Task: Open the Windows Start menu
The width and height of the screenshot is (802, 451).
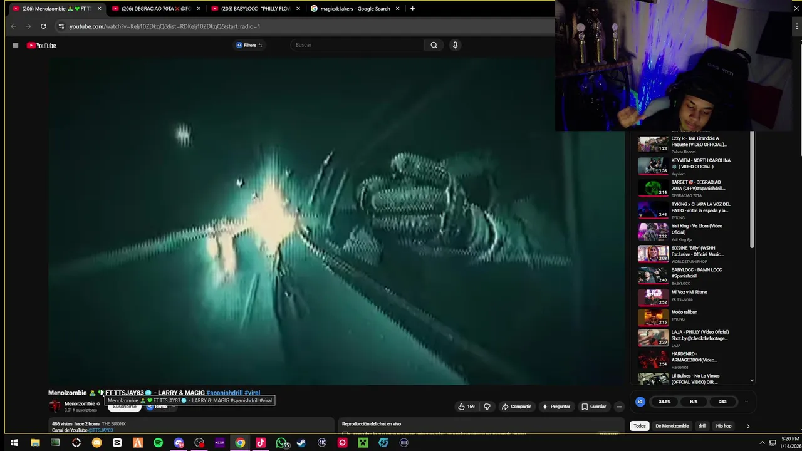Action: 14,443
